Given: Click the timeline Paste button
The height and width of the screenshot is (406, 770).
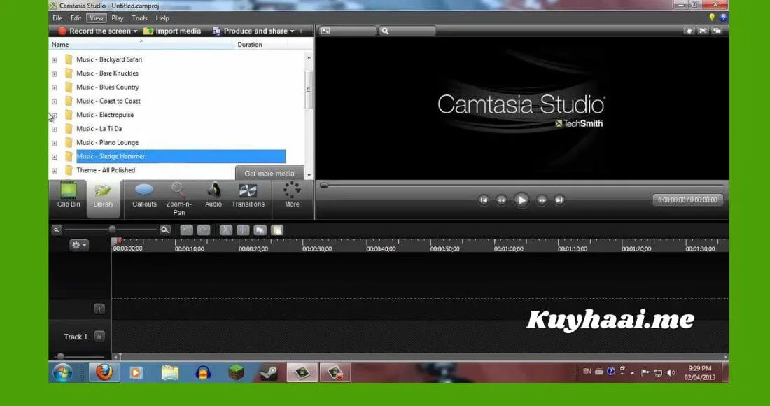Looking at the screenshot, I should point(277,230).
